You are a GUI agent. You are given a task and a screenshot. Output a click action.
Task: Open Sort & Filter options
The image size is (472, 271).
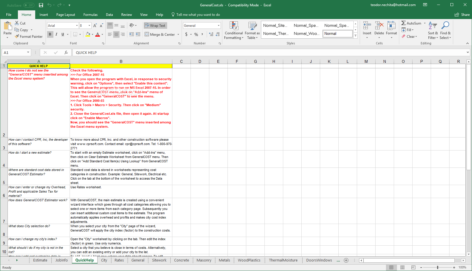[433, 31]
